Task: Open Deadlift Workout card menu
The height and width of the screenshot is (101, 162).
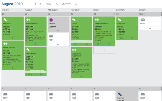Action: click(113, 18)
